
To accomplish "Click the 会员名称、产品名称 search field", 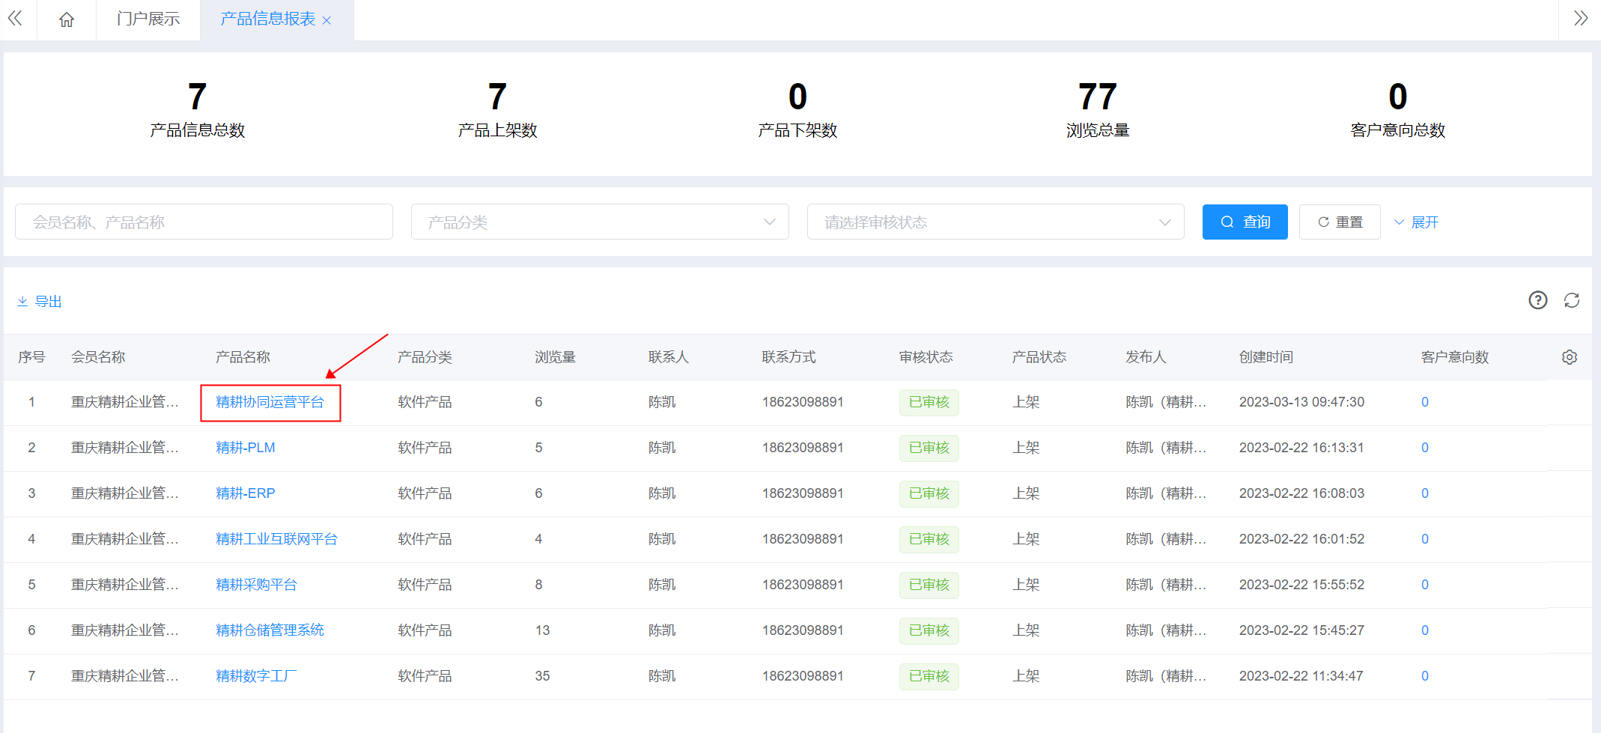I will [x=204, y=222].
